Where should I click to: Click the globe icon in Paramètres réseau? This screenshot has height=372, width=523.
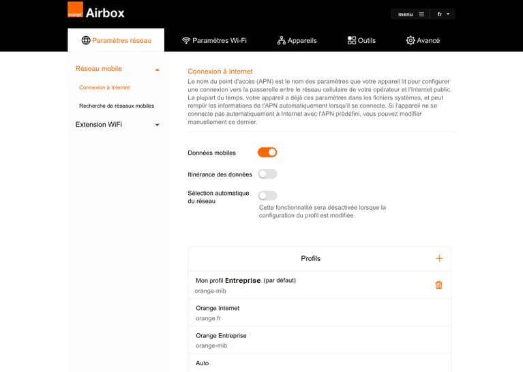86,40
